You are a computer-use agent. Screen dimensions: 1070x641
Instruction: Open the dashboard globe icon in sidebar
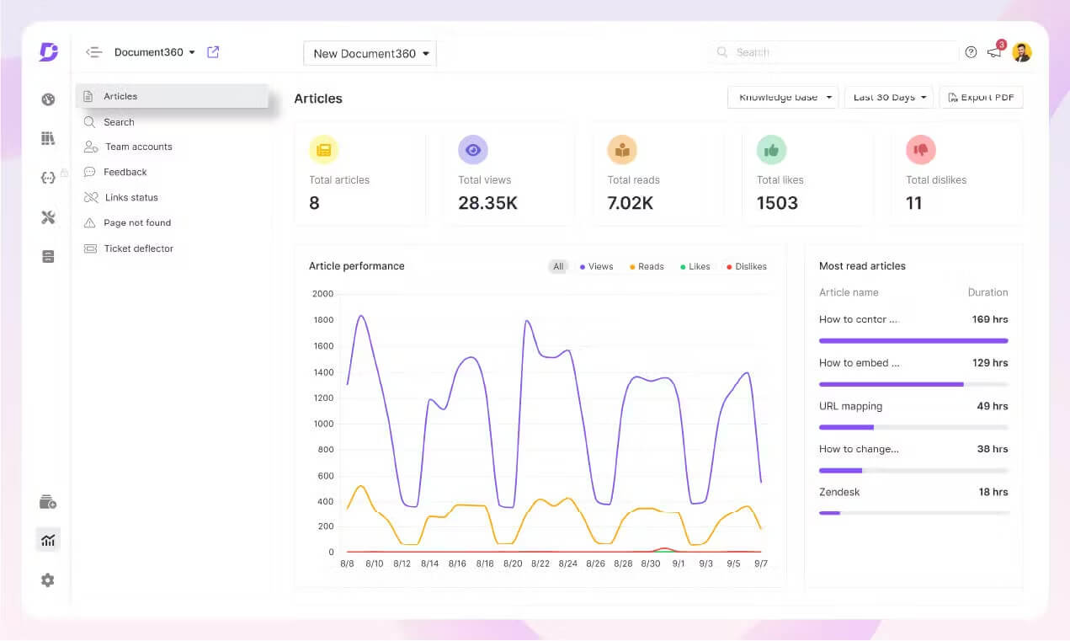pyautogui.click(x=48, y=99)
